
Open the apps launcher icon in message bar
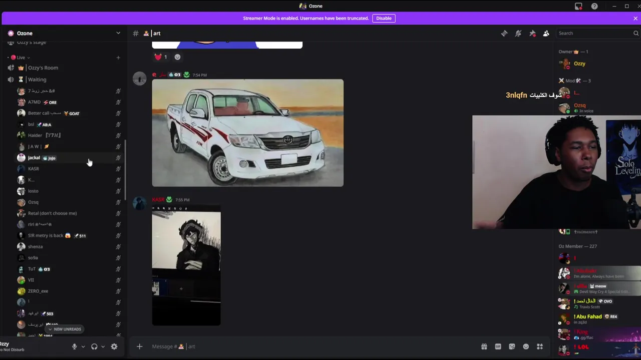[540, 346]
